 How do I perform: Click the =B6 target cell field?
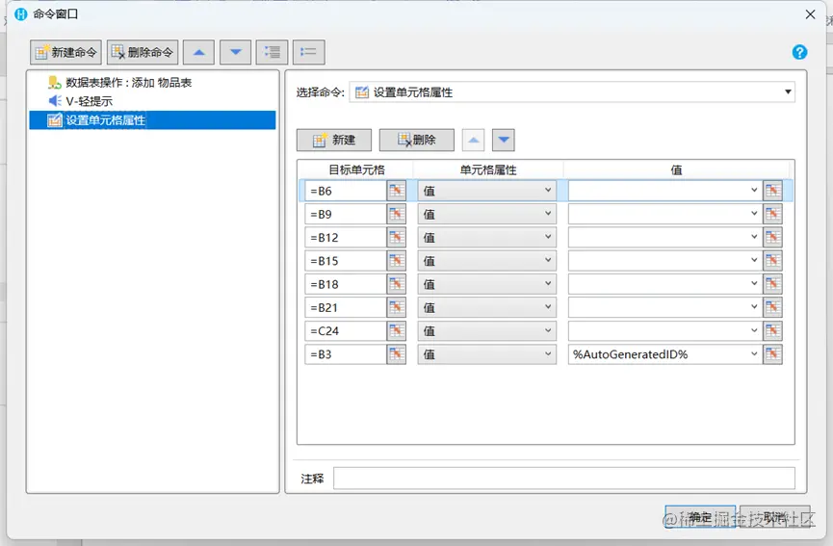pyautogui.click(x=346, y=191)
